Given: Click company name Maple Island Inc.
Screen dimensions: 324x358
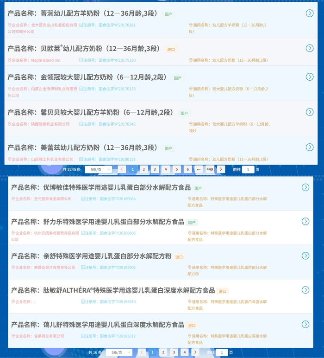Looking at the screenshot, I should click(46, 60).
